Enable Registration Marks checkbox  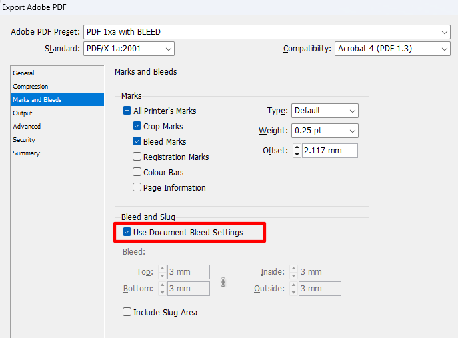(137, 157)
